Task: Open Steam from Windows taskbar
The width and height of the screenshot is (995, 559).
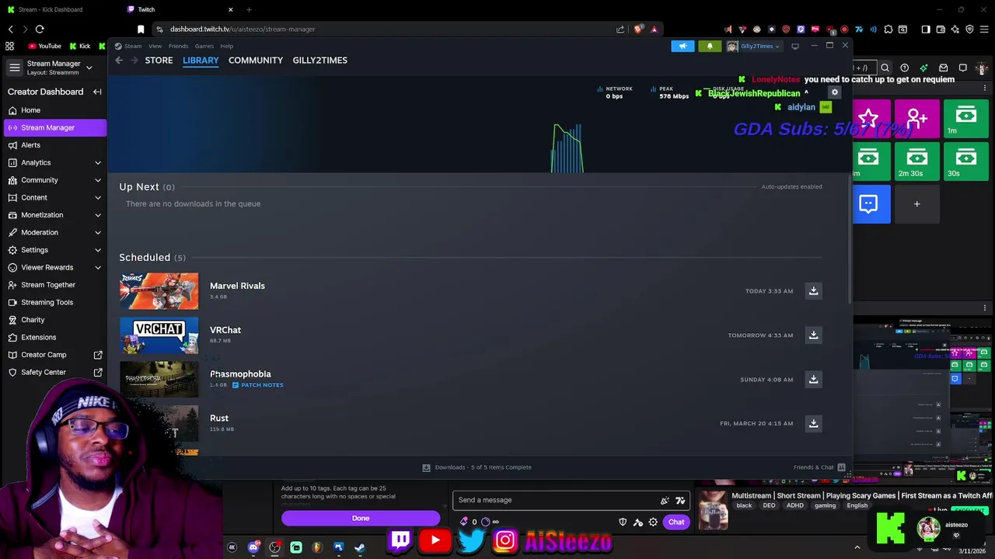Action: point(359,547)
